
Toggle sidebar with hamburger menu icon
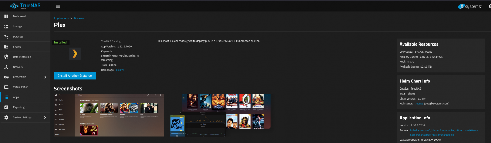click(x=58, y=6)
